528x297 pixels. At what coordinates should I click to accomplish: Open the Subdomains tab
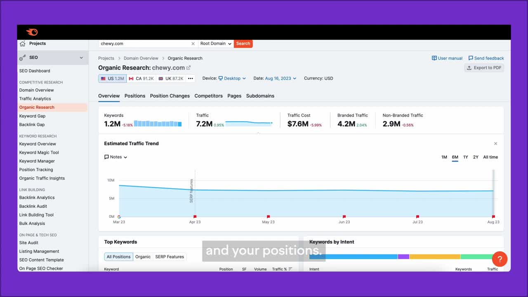click(x=260, y=96)
